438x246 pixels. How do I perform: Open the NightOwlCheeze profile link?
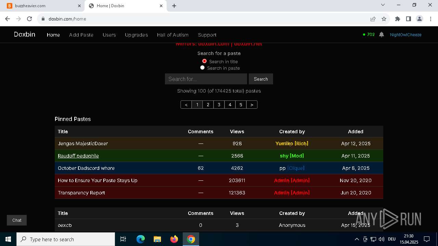click(405, 35)
